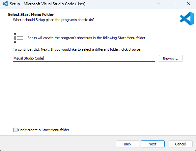The height and width of the screenshot is (151, 196).
Task: Click 'Where should Setup place the program's shortcuts?' text
Action: [x=54, y=20]
